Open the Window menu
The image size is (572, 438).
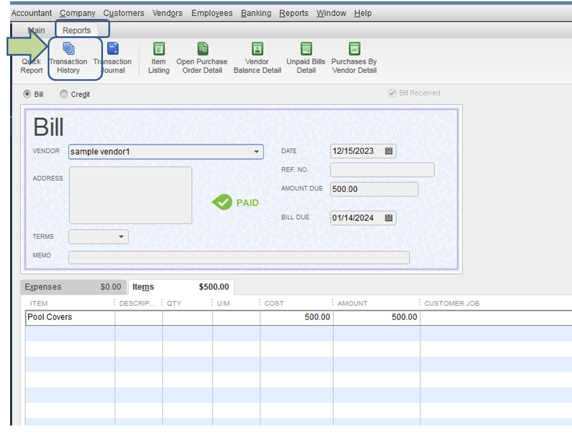pyautogui.click(x=331, y=13)
